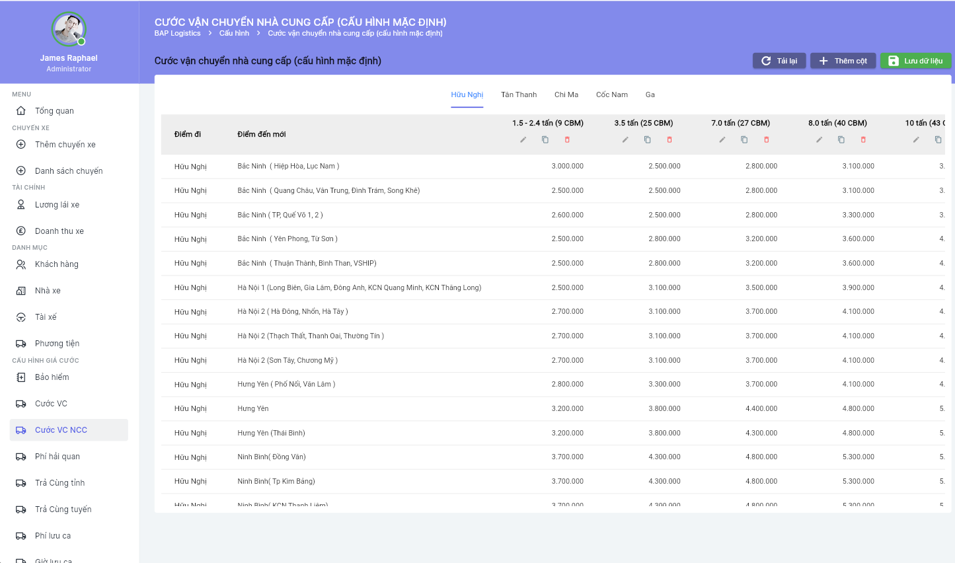Switch to the Tân Thanh tab
Image resolution: width=955 pixels, height=563 pixels.
(519, 94)
